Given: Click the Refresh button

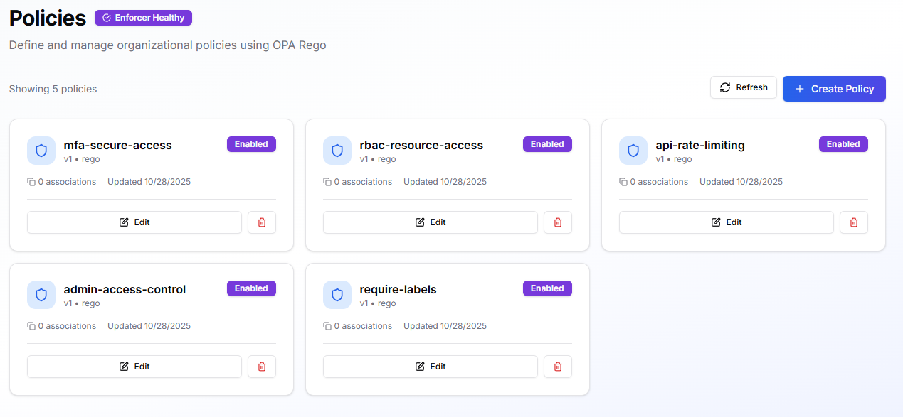Looking at the screenshot, I should [744, 87].
